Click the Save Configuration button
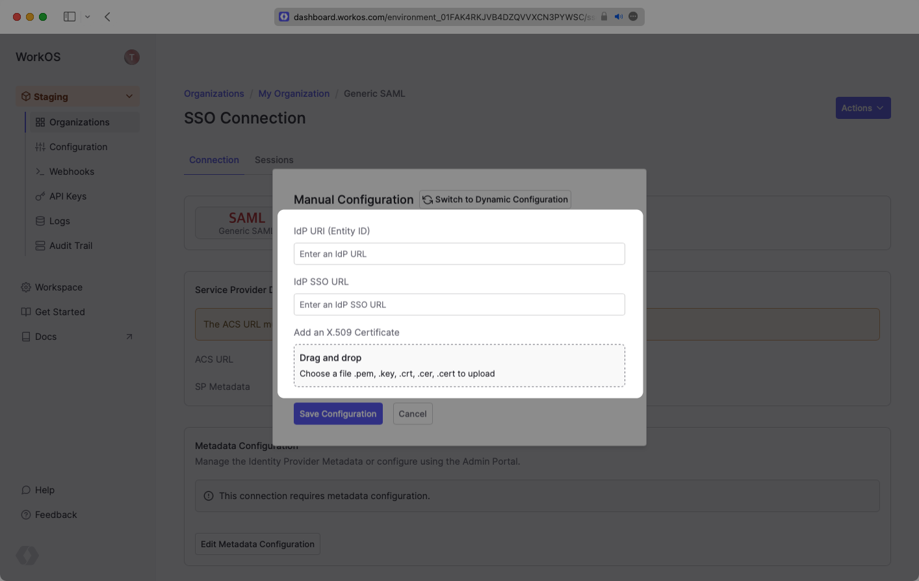The height and width of the screenshot is (581, 919). (x=338, y=413)
